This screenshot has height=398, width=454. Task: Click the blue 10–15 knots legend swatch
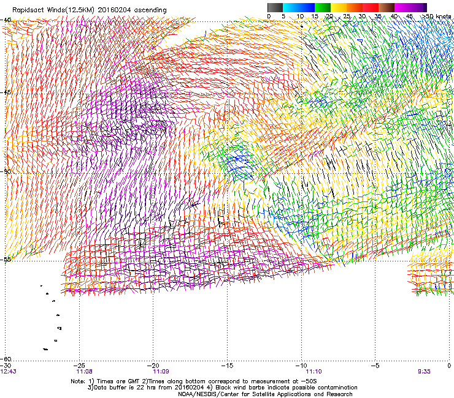(x=307, y=7)
